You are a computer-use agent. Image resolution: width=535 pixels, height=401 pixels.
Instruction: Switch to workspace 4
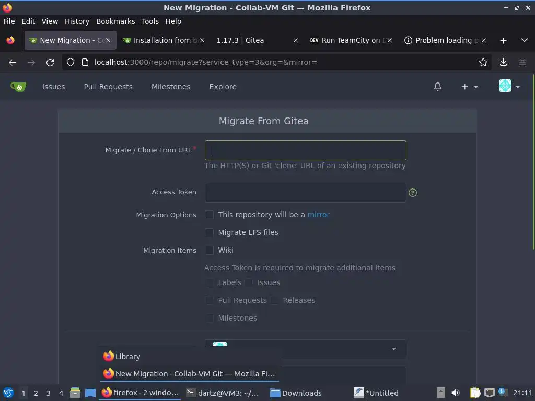(x=61, y=393)
